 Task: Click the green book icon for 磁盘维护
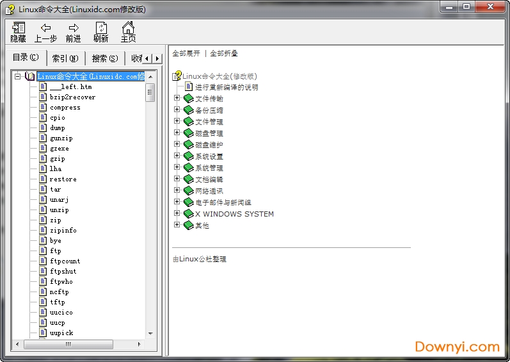point(188,145)
